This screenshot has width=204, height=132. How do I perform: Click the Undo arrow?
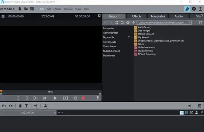coord(4,106)
